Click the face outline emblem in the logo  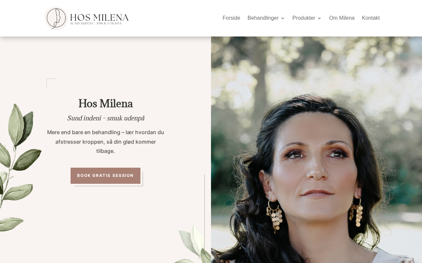(56, 18)
